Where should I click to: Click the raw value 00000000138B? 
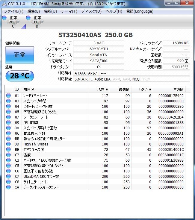[x=171, y=123]
